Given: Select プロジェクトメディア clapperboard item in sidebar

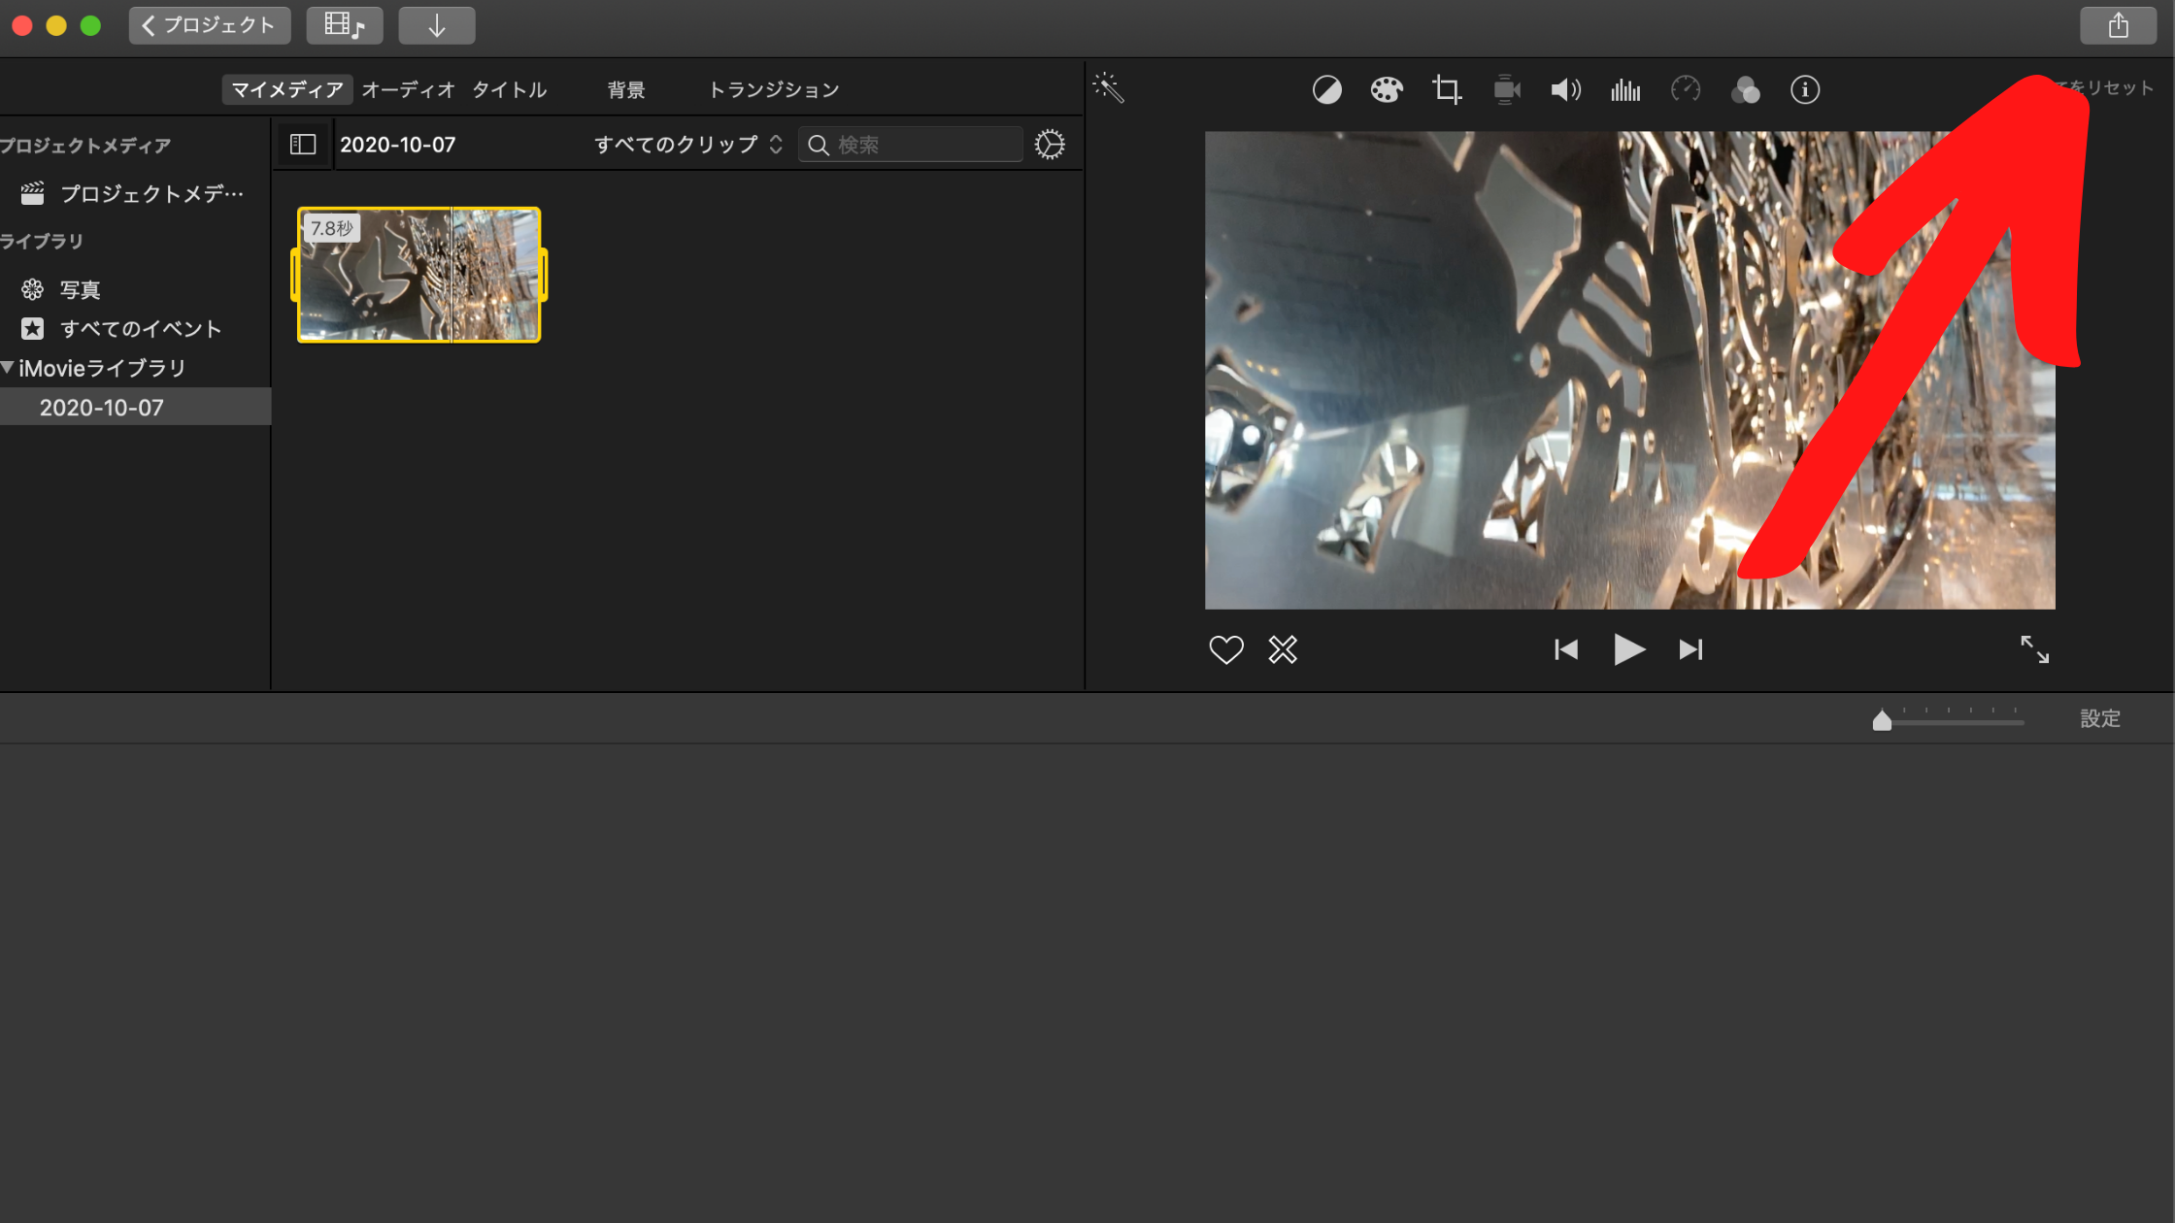Looking at the screenshot, I should pyautogui.click(x=134, y=194).
